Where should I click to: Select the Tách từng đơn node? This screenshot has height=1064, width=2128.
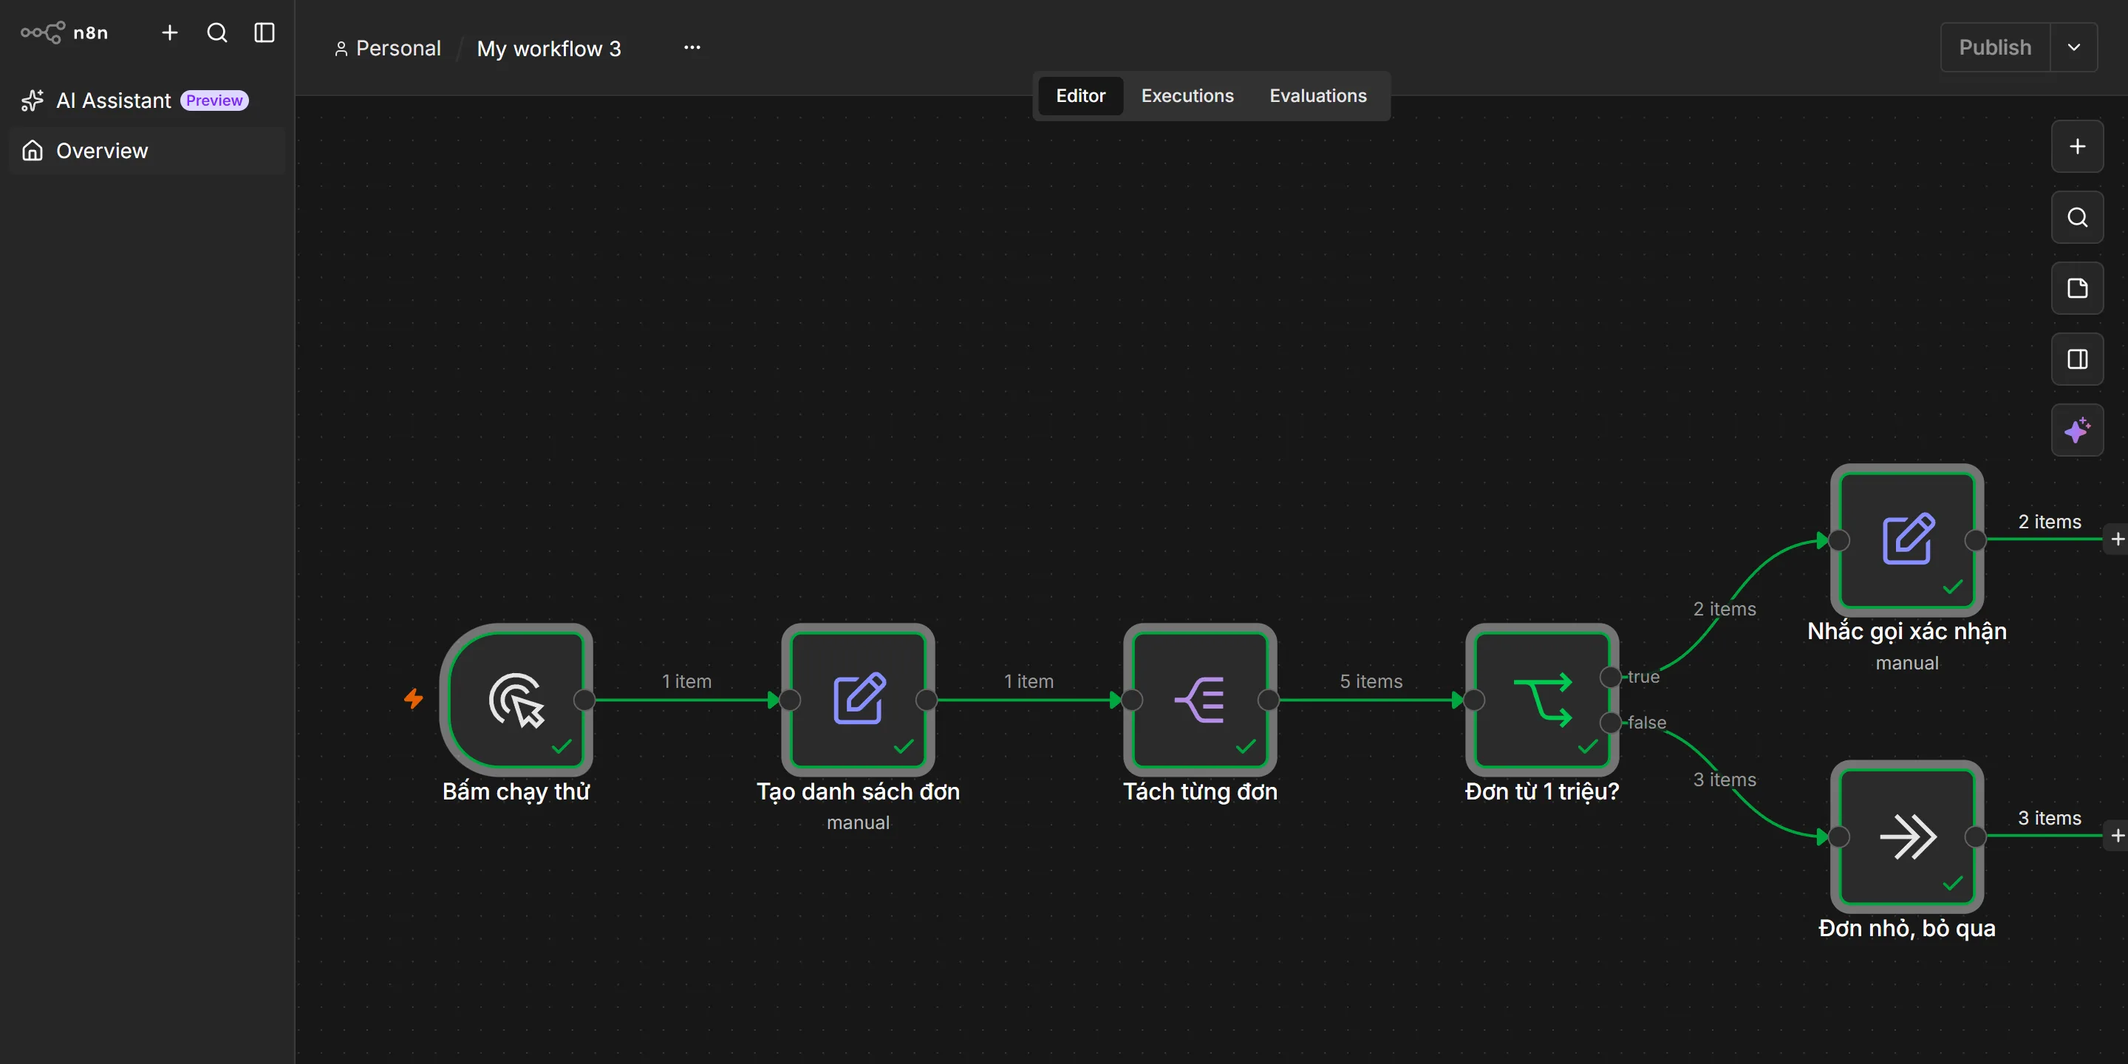point(1200,700)
